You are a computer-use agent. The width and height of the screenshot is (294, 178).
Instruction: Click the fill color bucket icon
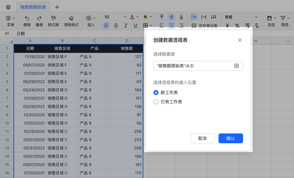(145, 17)
